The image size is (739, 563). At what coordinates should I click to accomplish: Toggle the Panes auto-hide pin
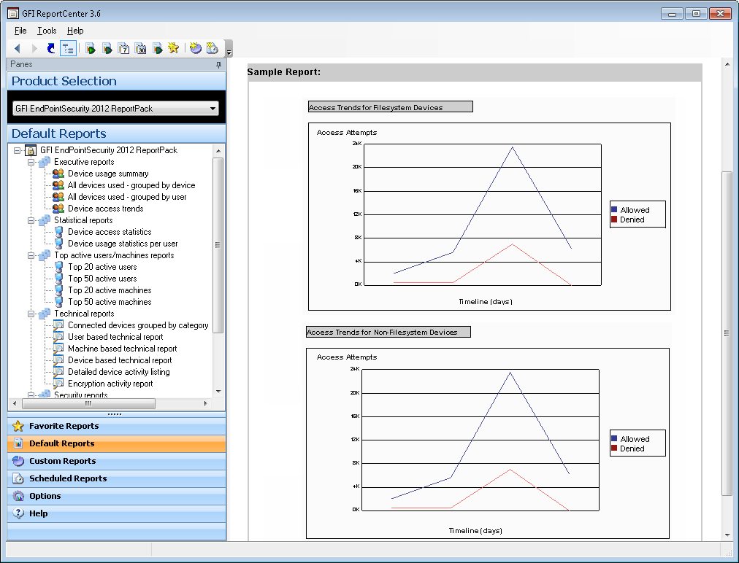point(218,65)
